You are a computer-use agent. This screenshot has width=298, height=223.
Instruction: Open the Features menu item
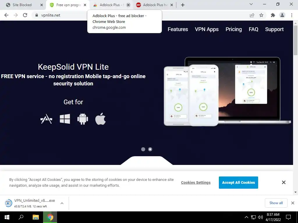tap(178, 29)
